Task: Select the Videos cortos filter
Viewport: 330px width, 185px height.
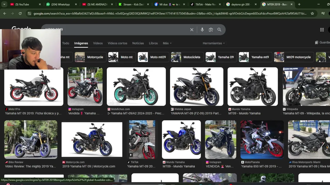Action: 117,43
